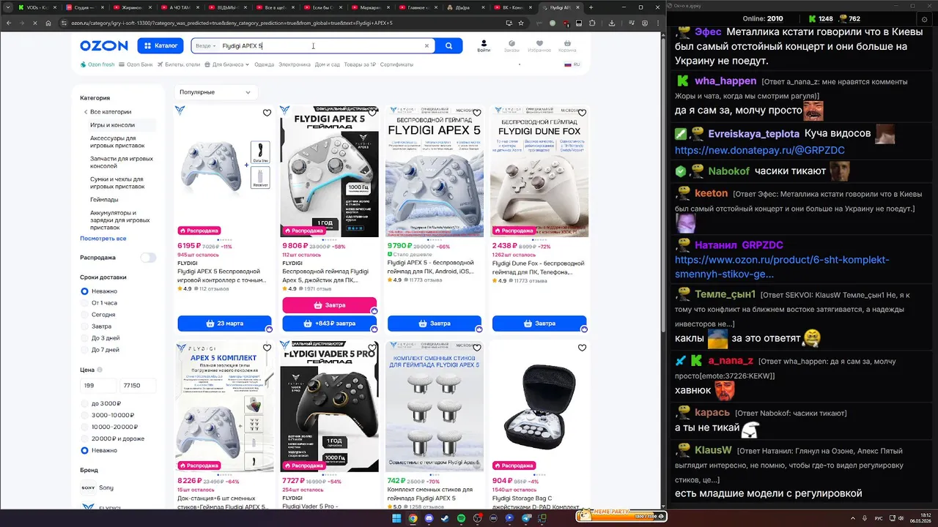Click heart on Flydigi Dune Fox card

582,113
